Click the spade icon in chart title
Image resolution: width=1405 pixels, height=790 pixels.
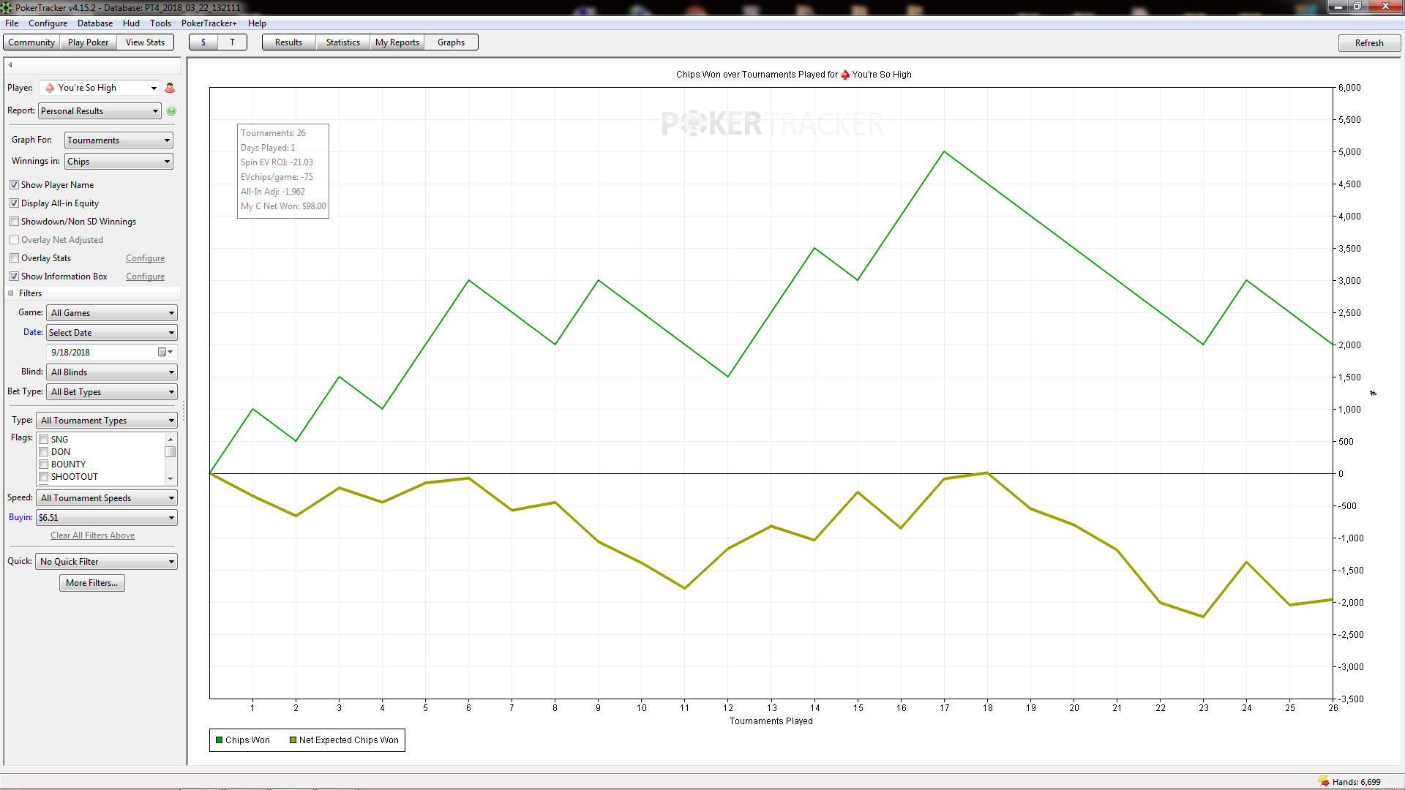click(845, 75)
